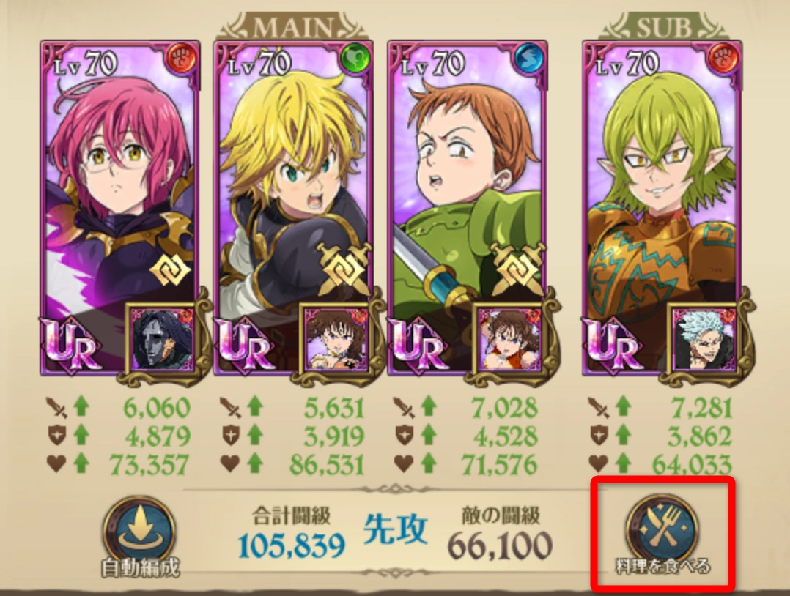790x596 pixels.
Task: Click the blue speed attribute icon on King
Action: pyautogui.click(x=529, y=59)
